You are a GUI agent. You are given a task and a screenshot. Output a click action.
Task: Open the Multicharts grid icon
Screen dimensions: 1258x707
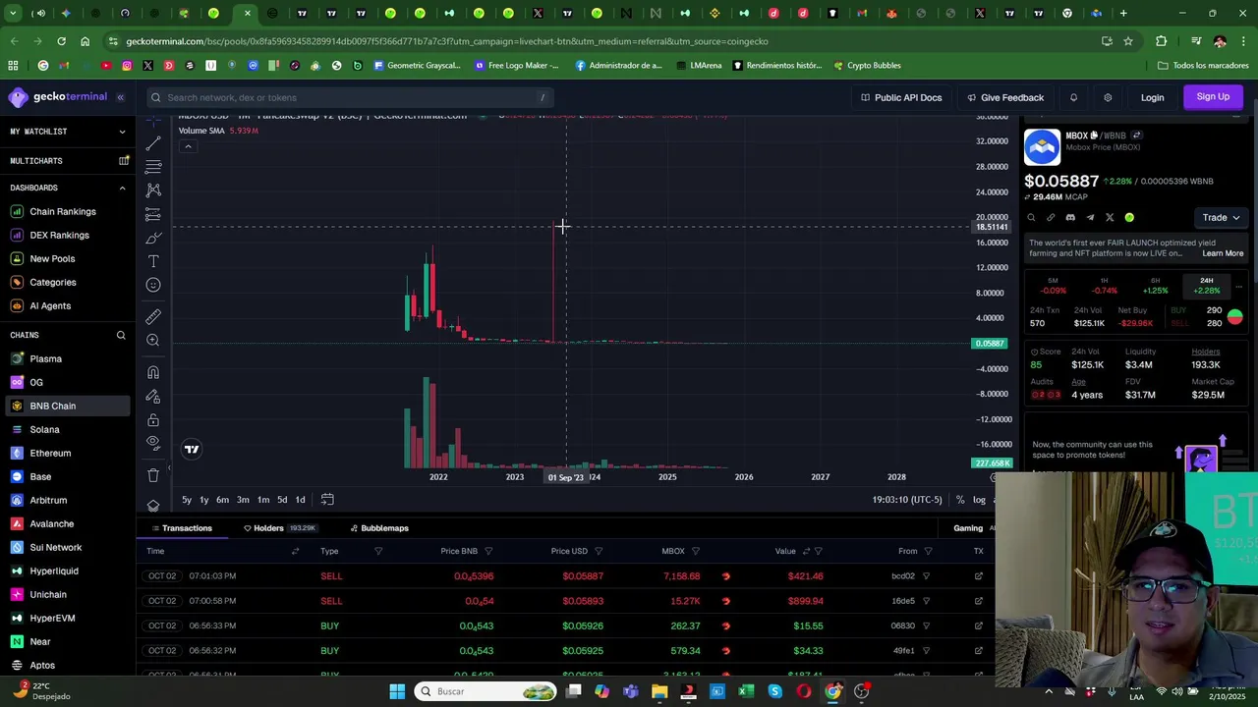click(124, 160)
